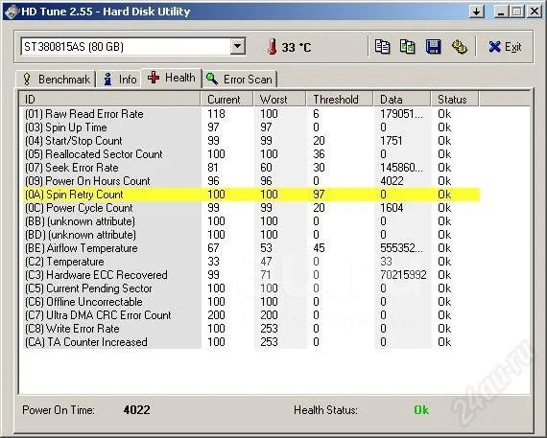
Task: Click the copy info to clipboard icon
Action: click(382, 47)
